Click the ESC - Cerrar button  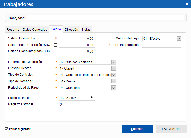pyautogui.click(x=171, y=129)
